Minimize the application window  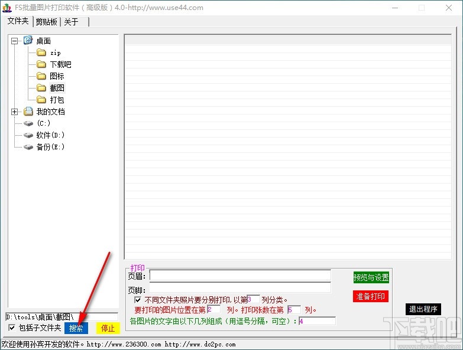coord(395,8)
